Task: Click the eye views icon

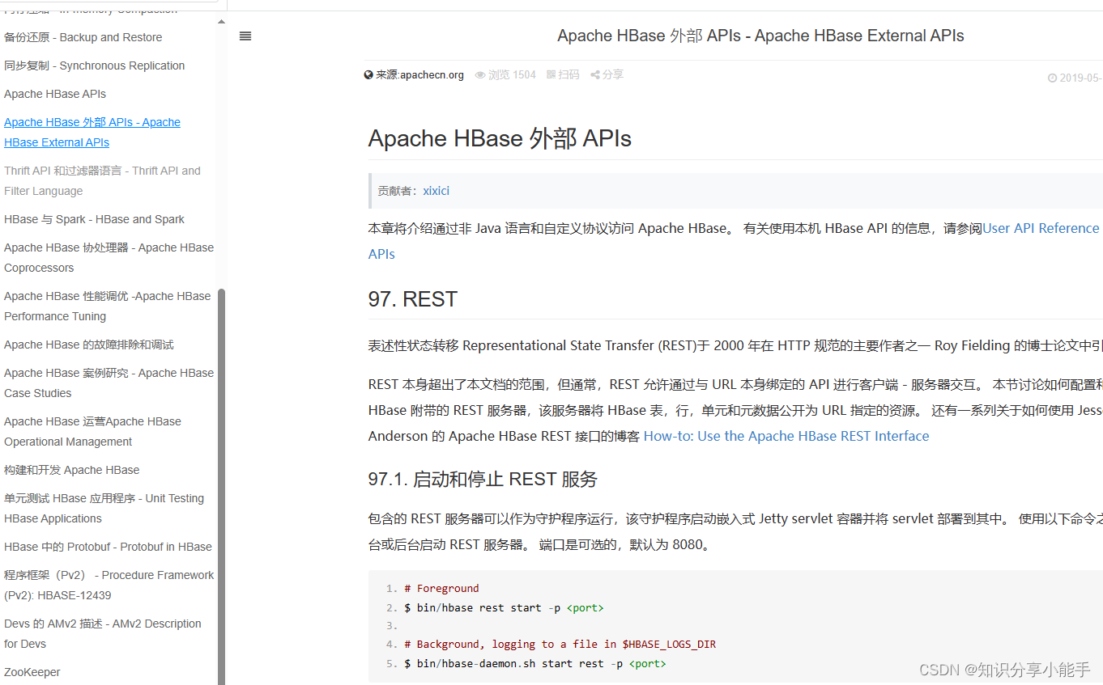Action: [480, 75]
